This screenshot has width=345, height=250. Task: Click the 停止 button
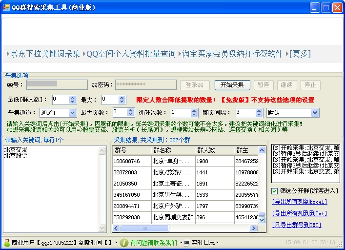pyautogui.click(x=310, y=85)
